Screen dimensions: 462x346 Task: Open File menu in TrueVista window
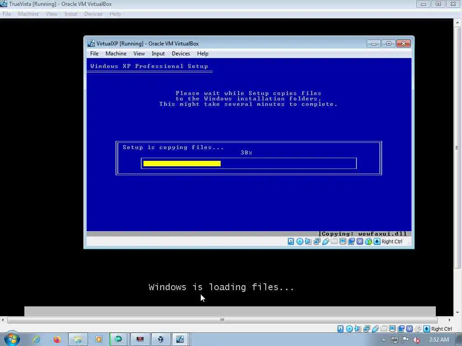coord(7,14)
